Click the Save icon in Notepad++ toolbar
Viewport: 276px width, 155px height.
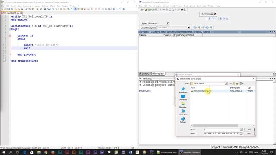[9, 9]
